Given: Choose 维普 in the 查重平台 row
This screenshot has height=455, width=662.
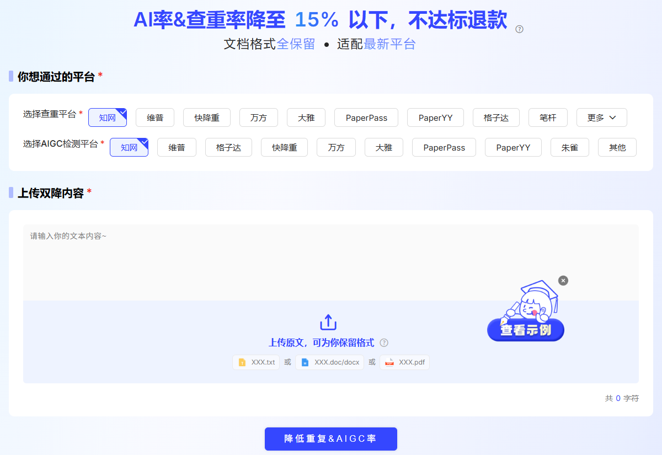Looking at the screenshot, I should point(155,117).
